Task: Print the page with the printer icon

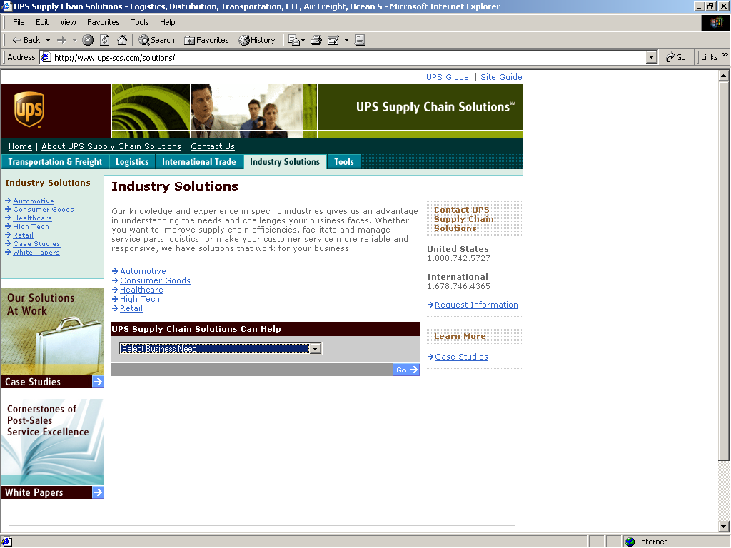Action: (316, 40)
